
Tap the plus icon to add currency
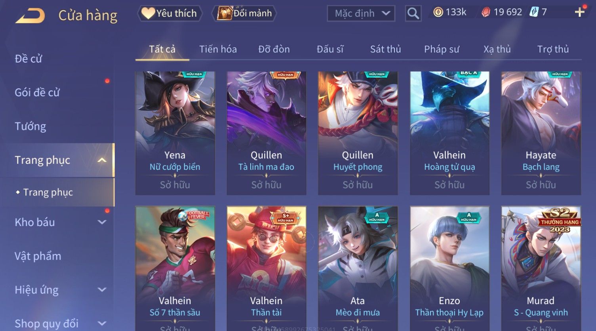coord(580,12)
